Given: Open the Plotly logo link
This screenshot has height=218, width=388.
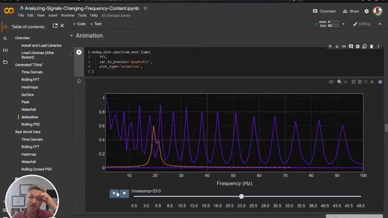Looking at the screenshot, I should click(x=380, y=82).
